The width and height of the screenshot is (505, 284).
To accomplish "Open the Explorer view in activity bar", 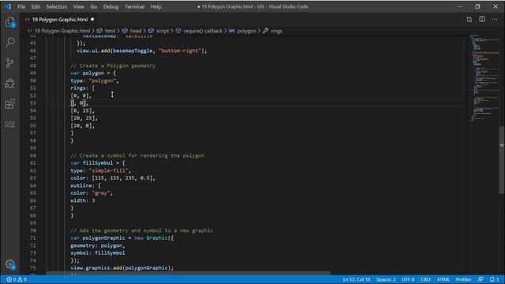I will (10, 23).
